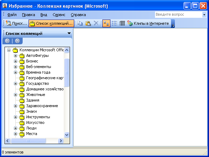Click the Здравоохранение folder icon
This screenshot has width=209, height=157.
click(x=22, y=106)
